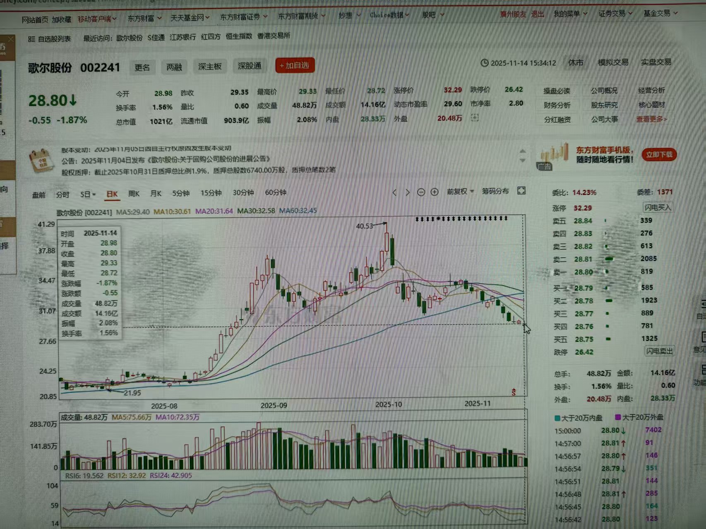Zoom in the K-line chart with plus icon
This screenshot has height=529, width=706.
tap(435, 192)
